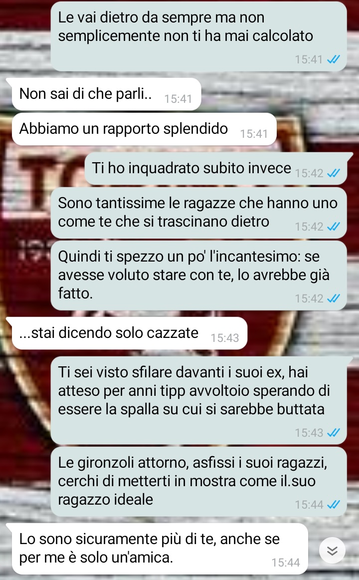Tap the 15:41 timestamp on 'Abbiamo un rapporto'
Image resolution: width=359 pixels, height=580 pixels.
tap(254, 134)
